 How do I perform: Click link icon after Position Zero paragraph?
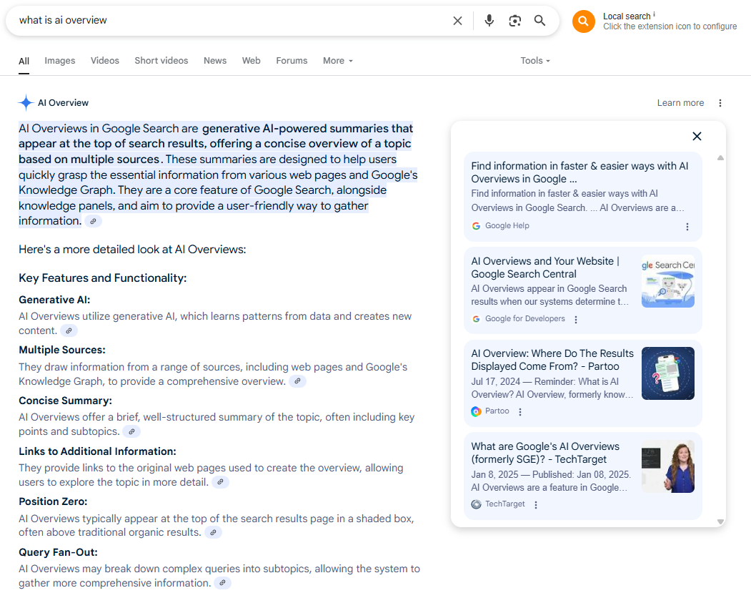tap(213, 532)
